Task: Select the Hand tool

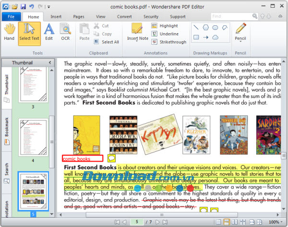Action: pos(9,32)
